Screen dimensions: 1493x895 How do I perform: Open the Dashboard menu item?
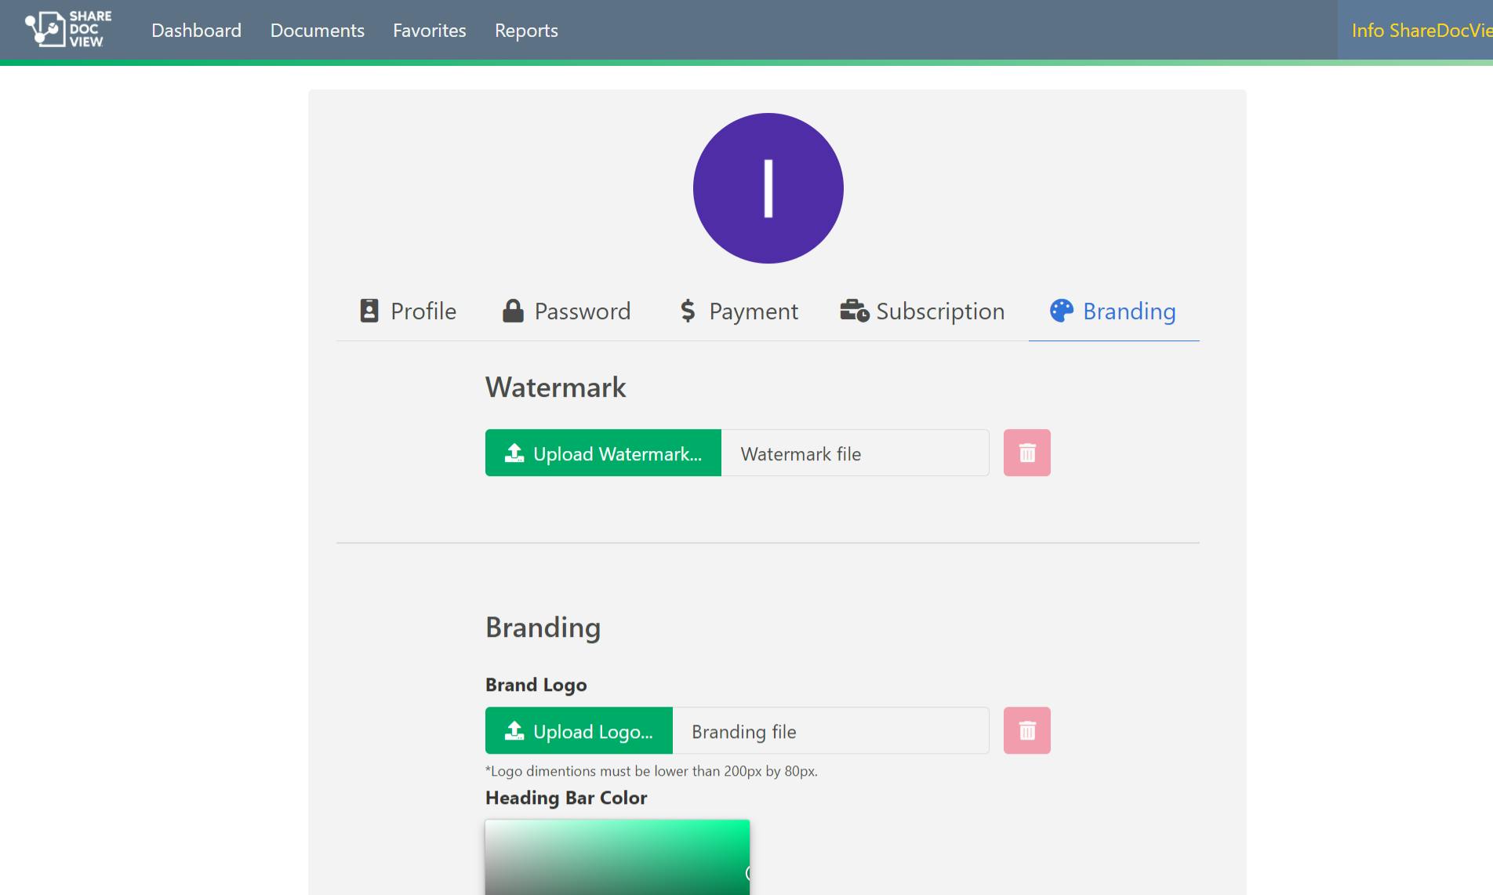(x=196, y=30)
